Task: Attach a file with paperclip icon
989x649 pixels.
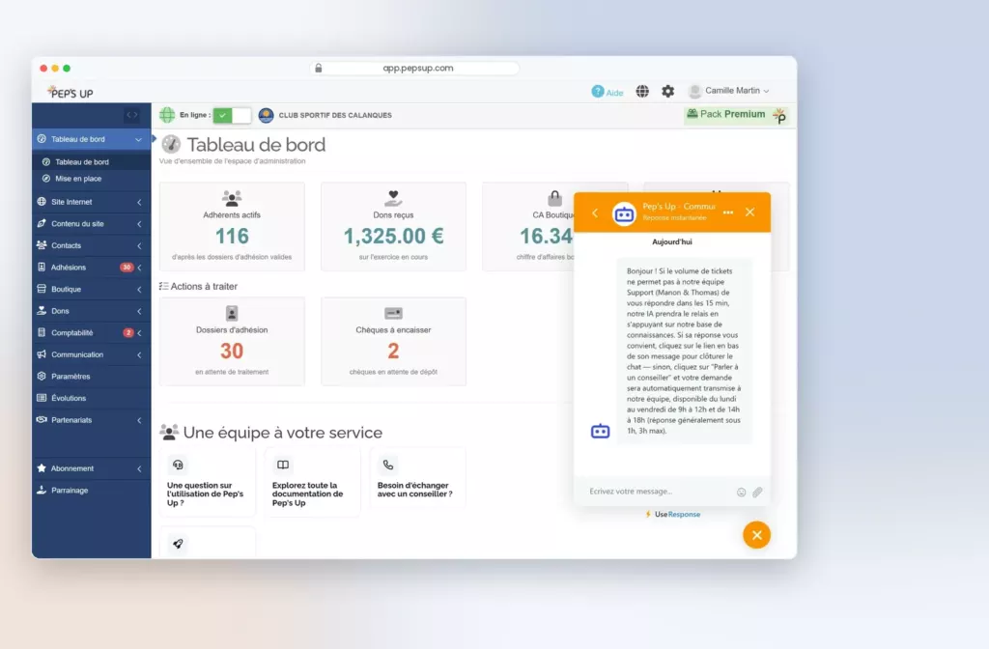Action: [x=757, y=492]
